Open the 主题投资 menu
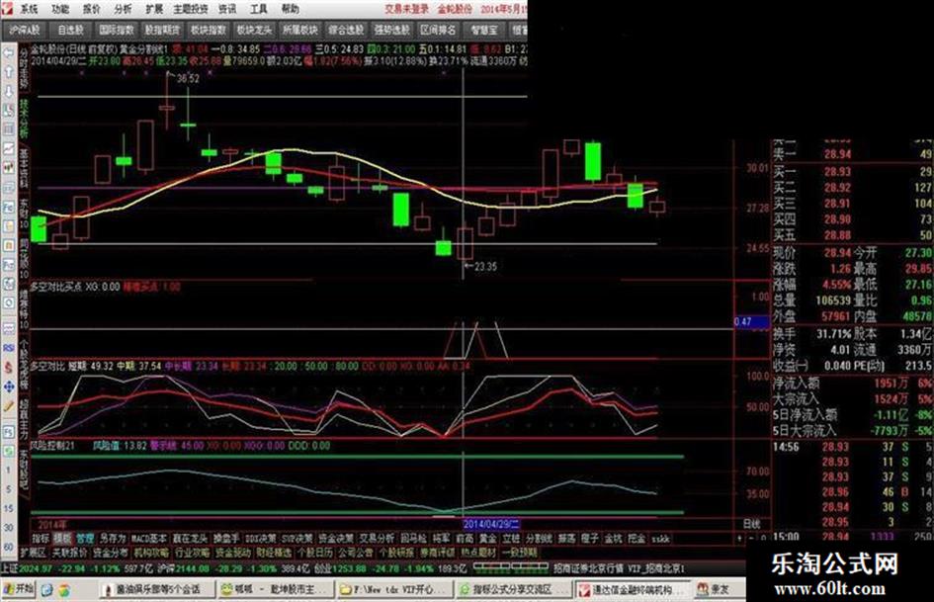Image resolution: width=934 pixels, height=602 pixels. click(191, 9)
